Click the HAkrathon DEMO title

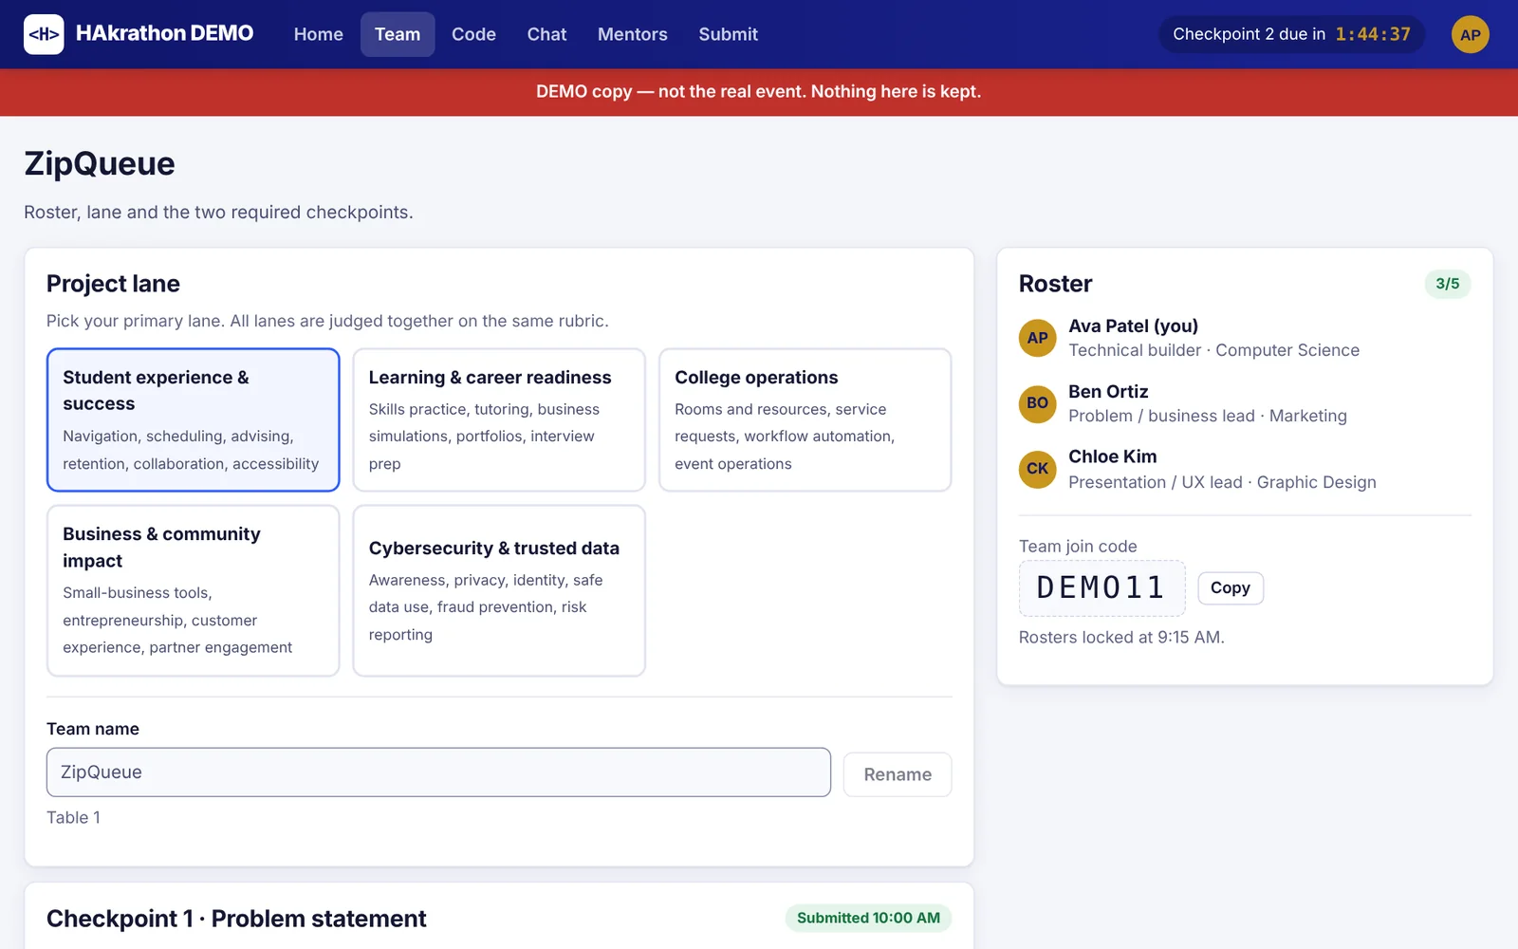click(x=164, y=33)
